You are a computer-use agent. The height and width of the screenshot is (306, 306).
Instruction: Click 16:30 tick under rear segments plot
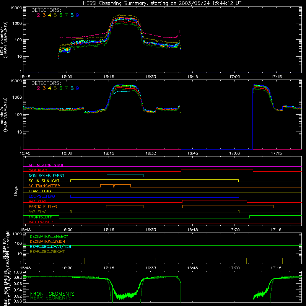coord(151,153)
